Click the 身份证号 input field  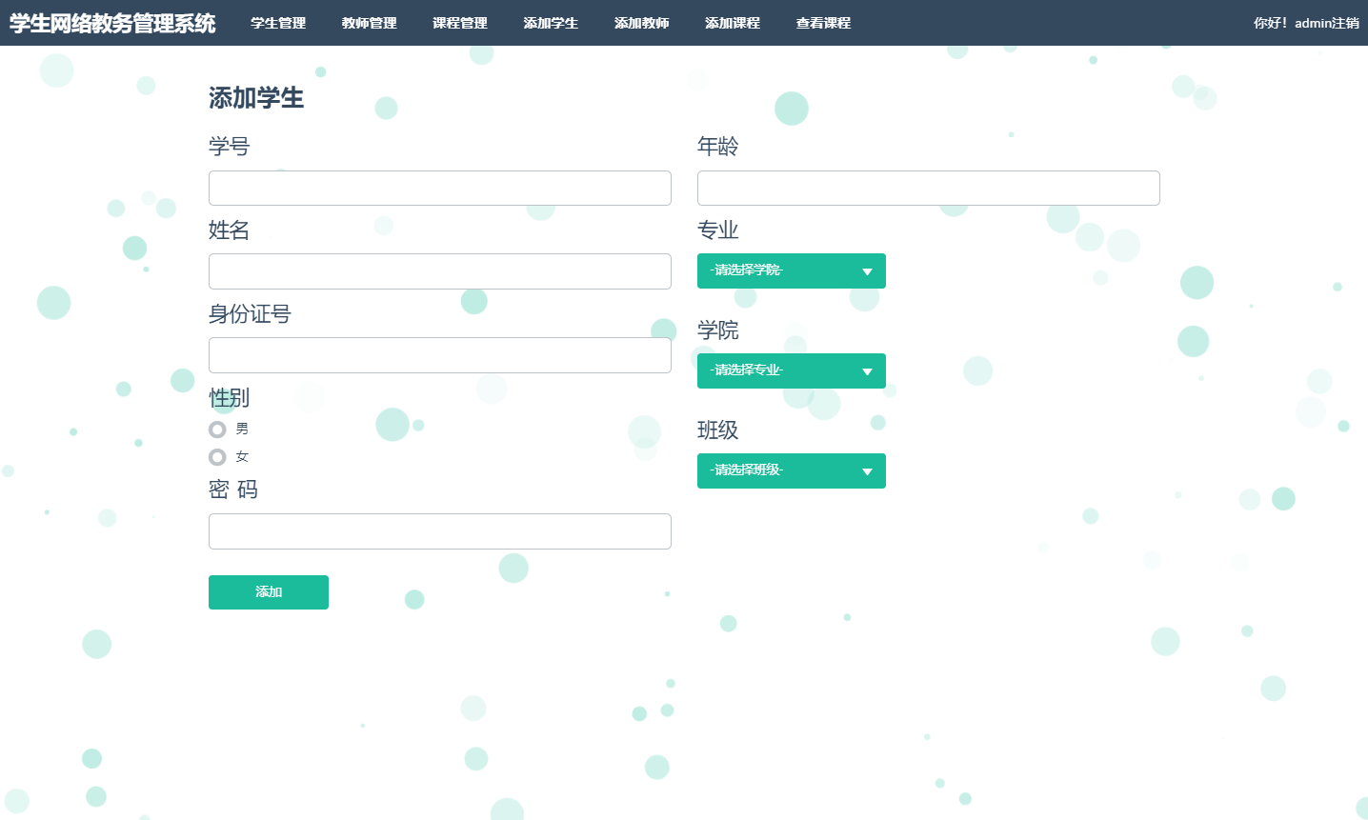439,354
